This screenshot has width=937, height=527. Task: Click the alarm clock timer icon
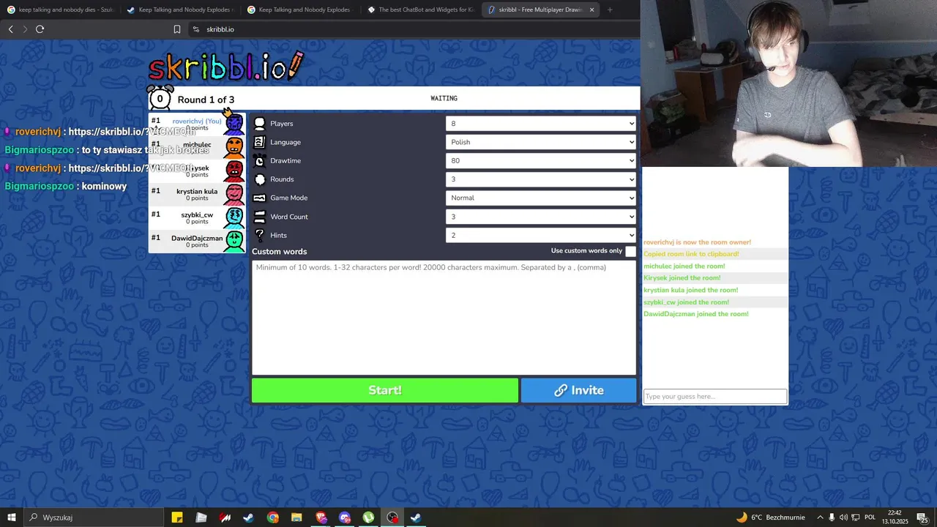pos(160,98)
